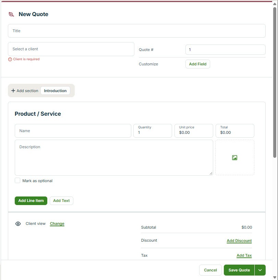Click the Add Tax link
The image size is (278, 280).
[244, 255]
